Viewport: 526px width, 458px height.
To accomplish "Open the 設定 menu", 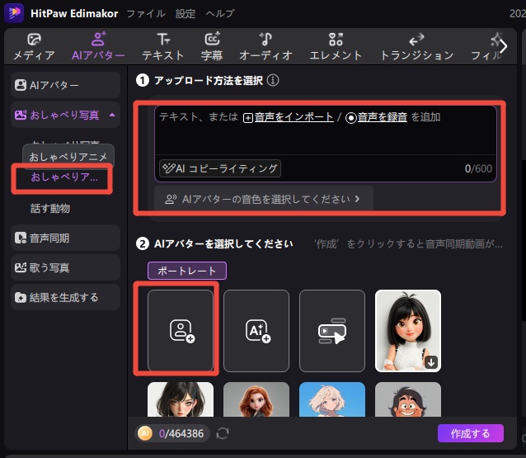I will 186,13.
